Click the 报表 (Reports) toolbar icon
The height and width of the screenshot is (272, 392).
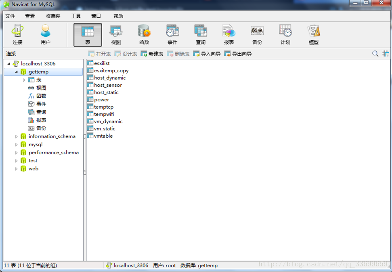[229, 34]
